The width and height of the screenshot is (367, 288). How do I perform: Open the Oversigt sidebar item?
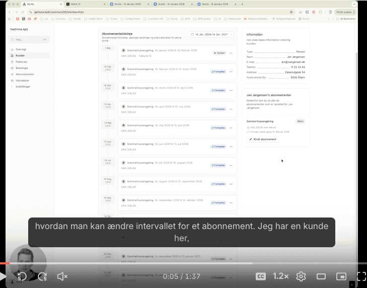pos(21,49)
